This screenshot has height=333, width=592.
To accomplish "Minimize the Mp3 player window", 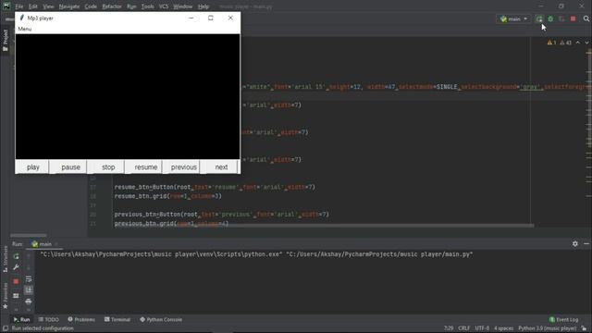I will [191, 18].
